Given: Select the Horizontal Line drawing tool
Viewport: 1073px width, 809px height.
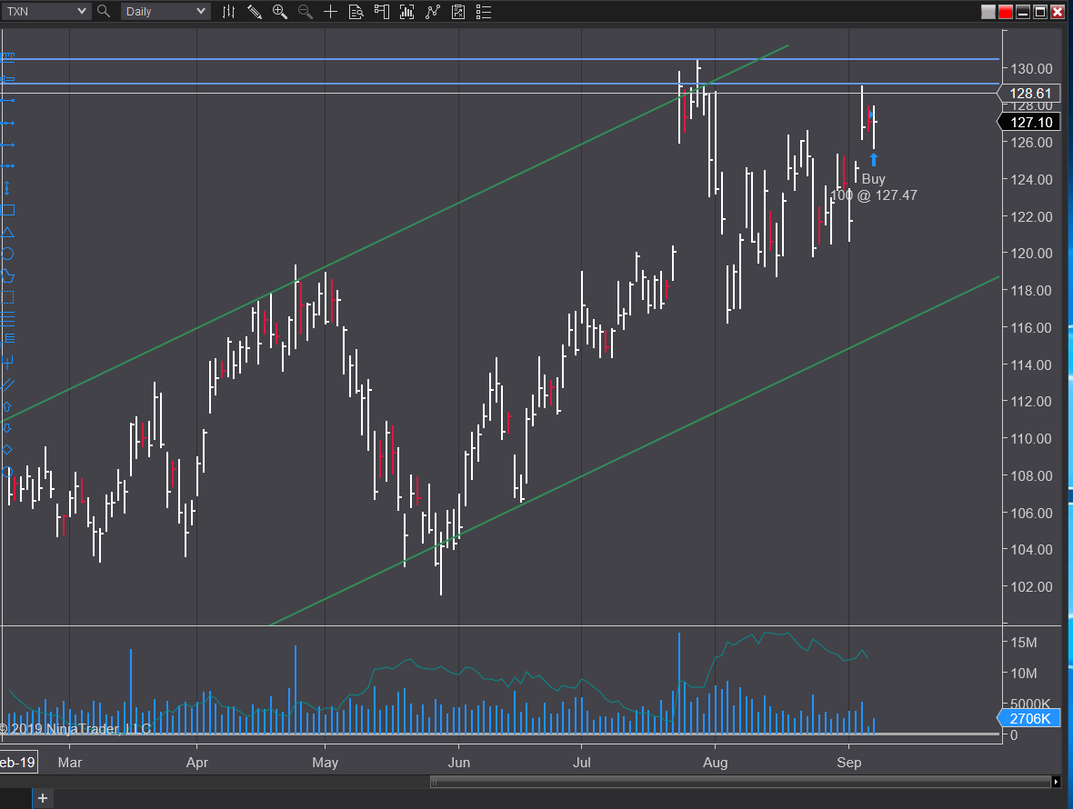Looking at the screenshot, I should [x=7, y=166].
